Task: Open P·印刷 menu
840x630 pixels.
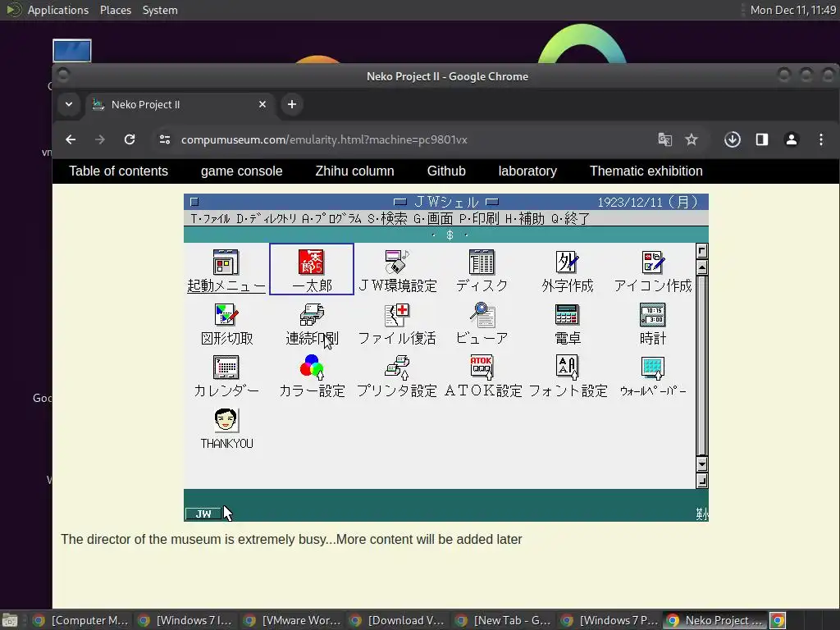Action: (479, 218)
